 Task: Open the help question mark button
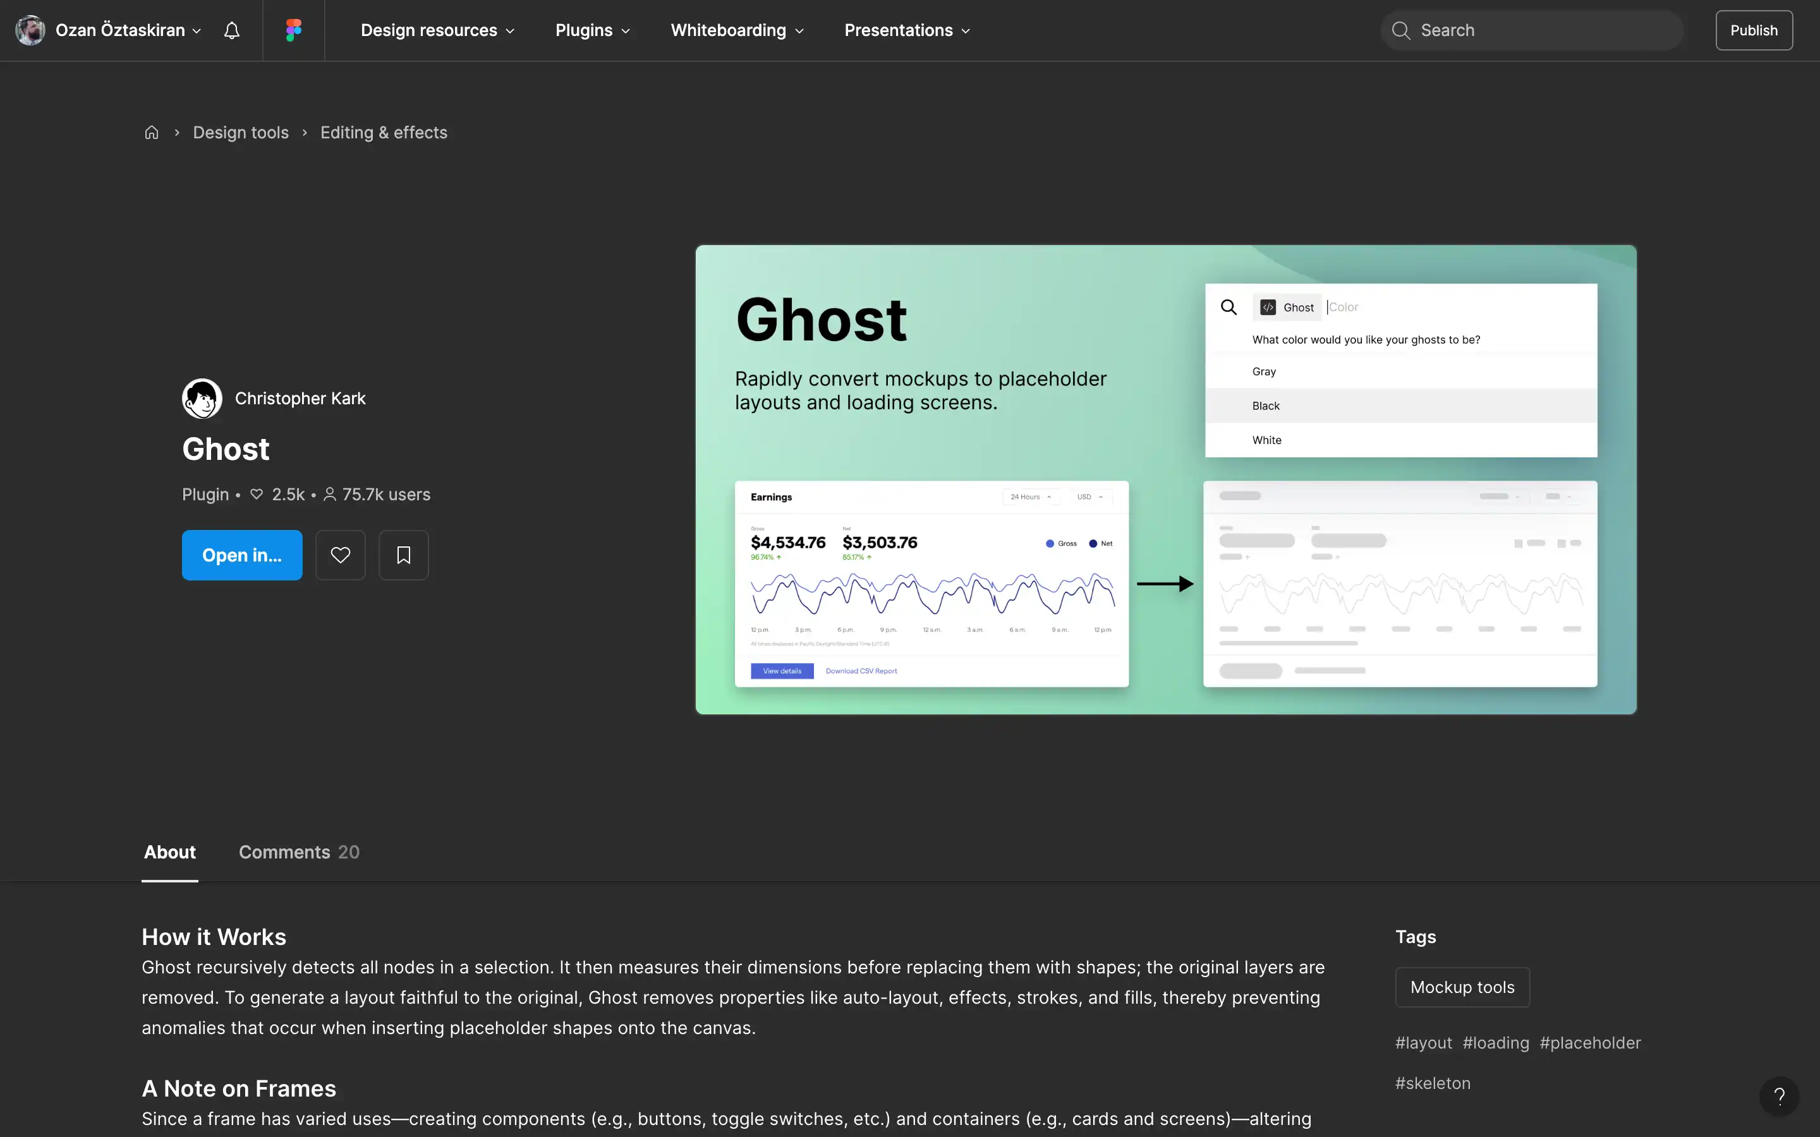coord(1779,1096)
